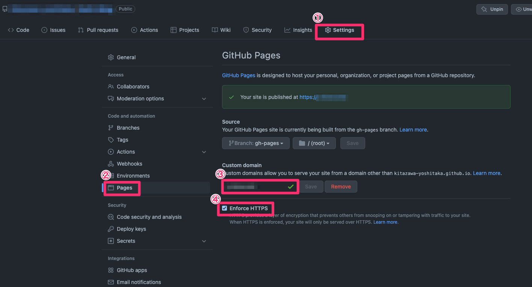The width and height of the screenshot is (532, 287).
Task: Click the webhook icon next to Webhooks
Action: (111, 164)
